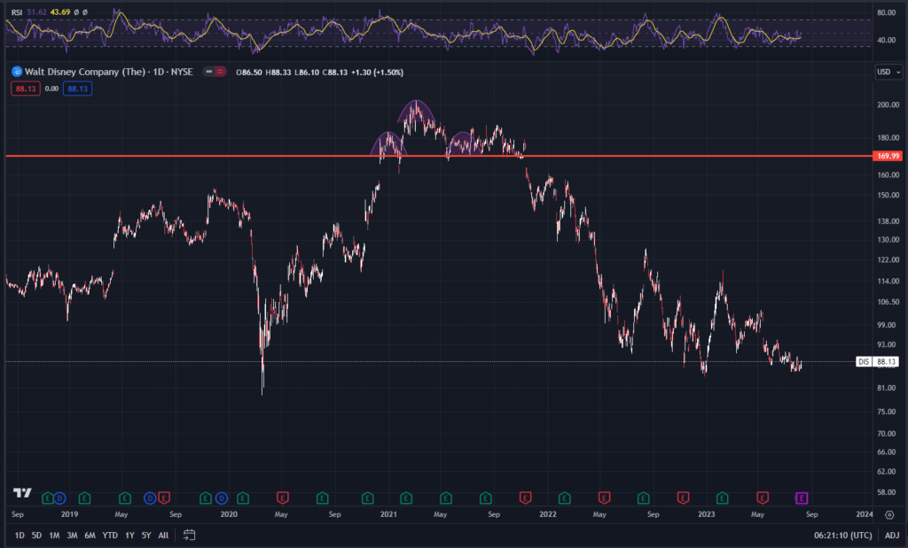908x548 pixels.
Task: Open the green earnings marker for February 2021
Action: pos(406,498)
